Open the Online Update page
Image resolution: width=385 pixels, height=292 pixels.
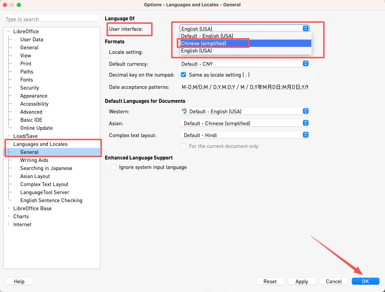pyautogui.click(x=36, y=128)
